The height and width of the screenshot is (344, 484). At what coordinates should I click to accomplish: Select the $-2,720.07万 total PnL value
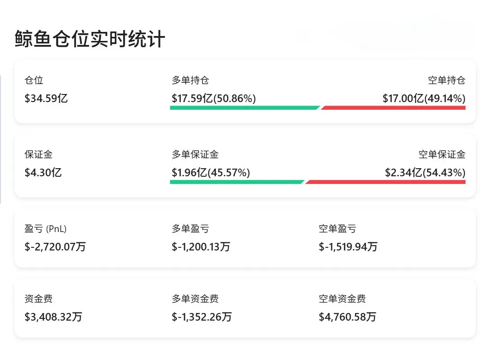(55, 246)
